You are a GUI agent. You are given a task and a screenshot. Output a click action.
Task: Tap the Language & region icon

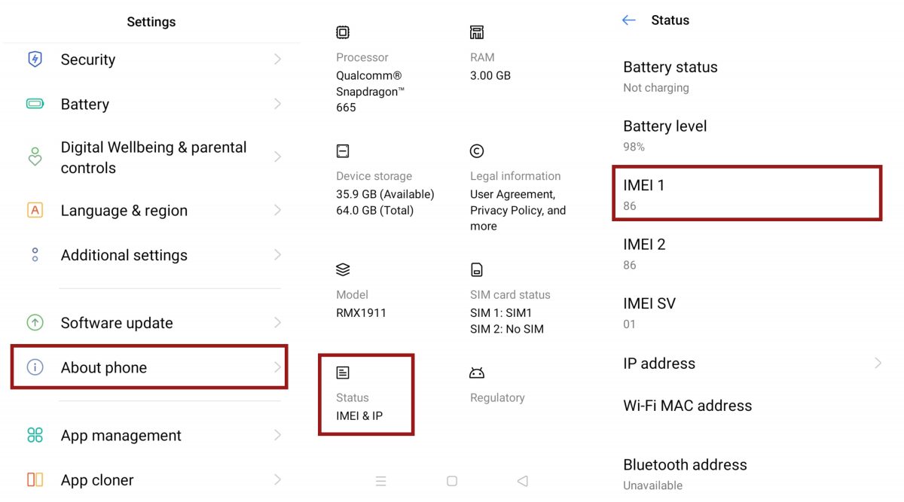[x=35, y=210]
